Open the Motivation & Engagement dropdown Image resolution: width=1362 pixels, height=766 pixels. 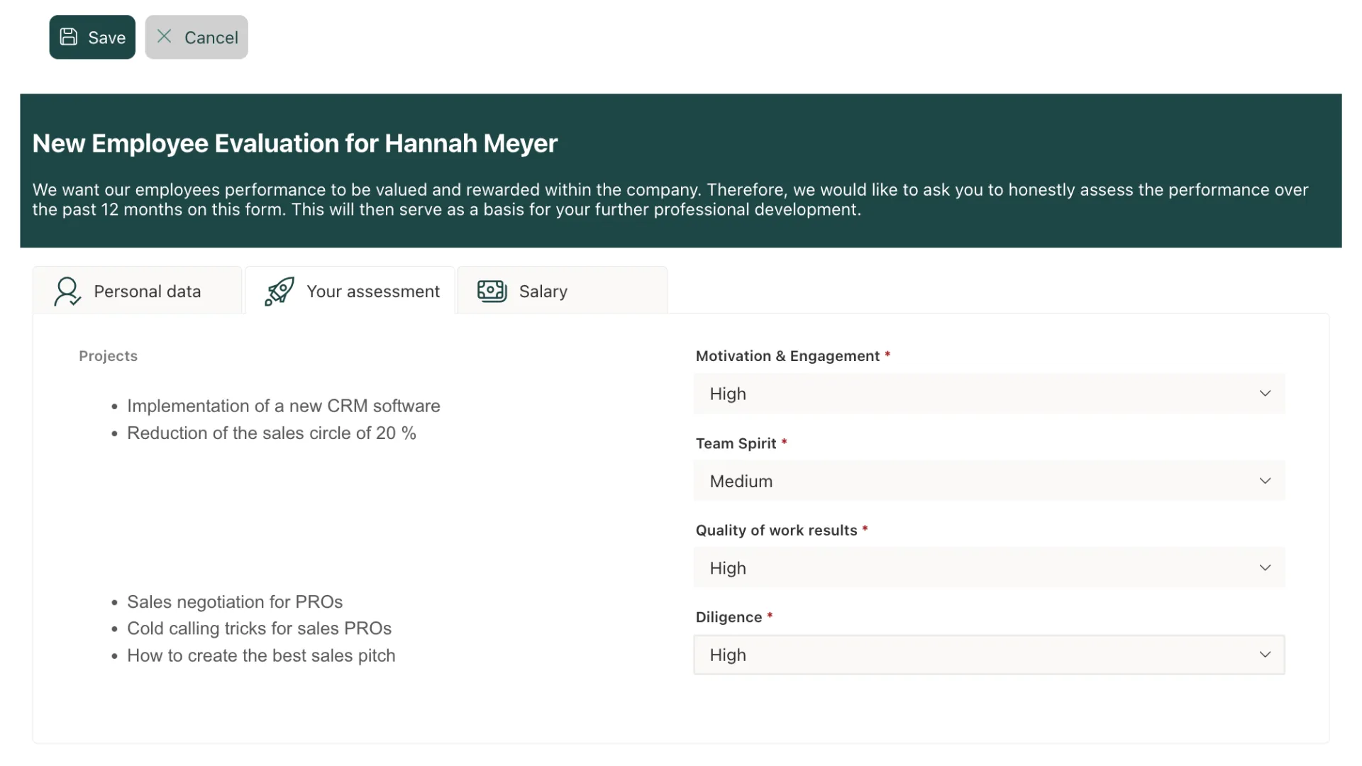(x=988, y=394)
